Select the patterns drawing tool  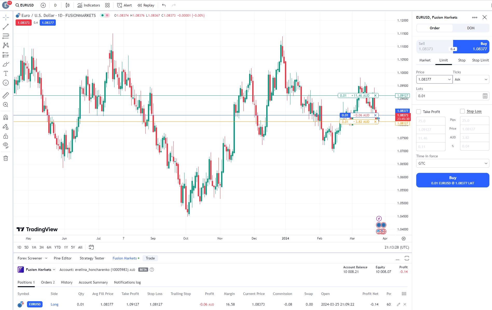6,45
